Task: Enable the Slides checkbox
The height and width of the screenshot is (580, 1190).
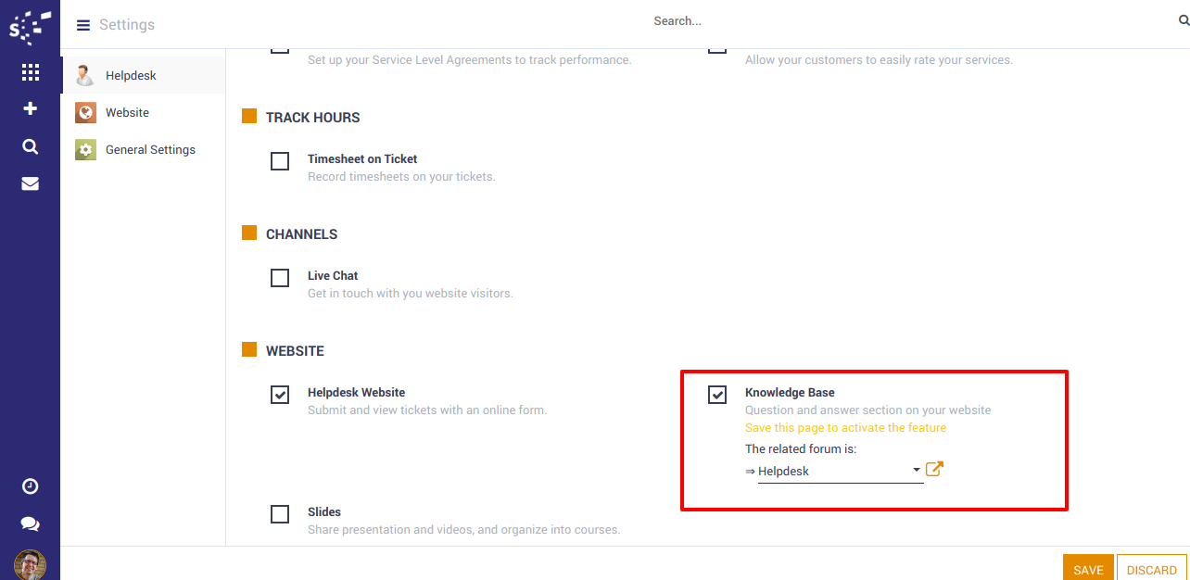Action: [x=280, y=514]
